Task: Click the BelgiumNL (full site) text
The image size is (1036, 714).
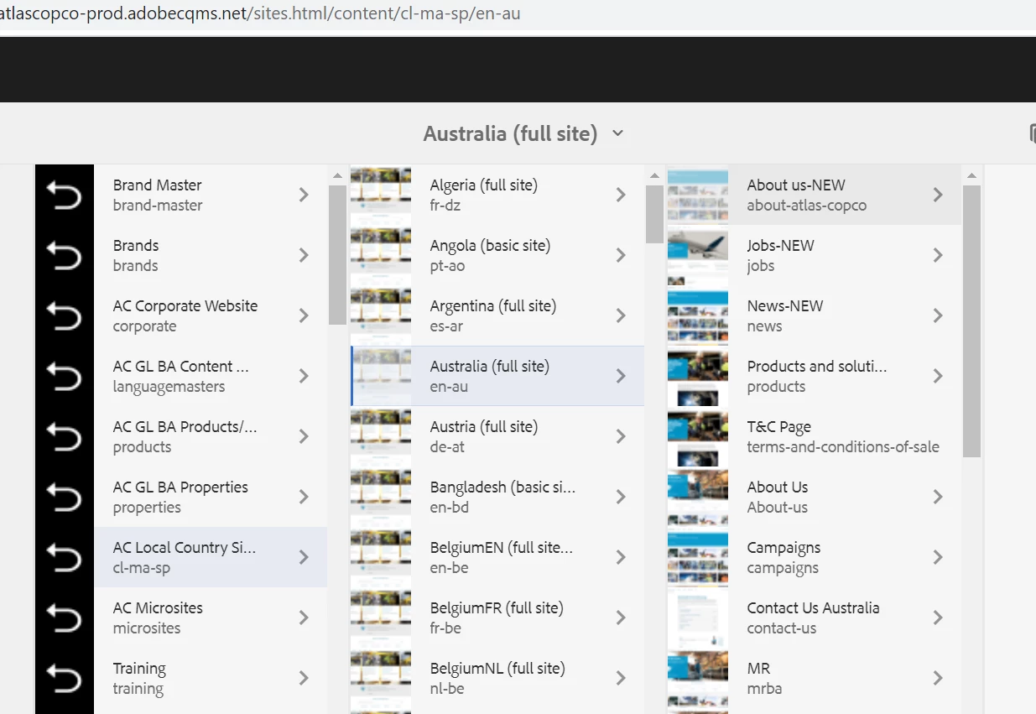Action: pos(497,668)
